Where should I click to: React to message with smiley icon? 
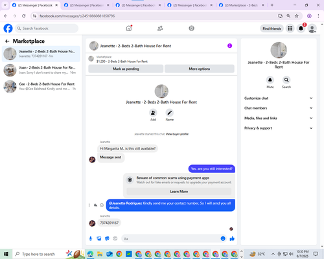point(102,205)
